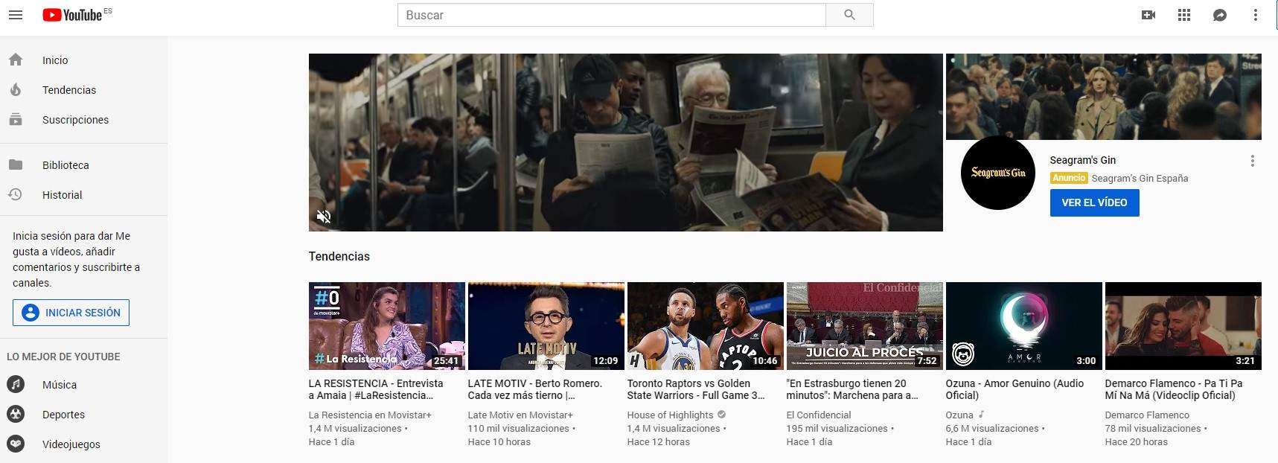The height and width of the screenshot is (463, 1278).
Task: Open the ad banner image with woman
Action: coord(1103,97)
